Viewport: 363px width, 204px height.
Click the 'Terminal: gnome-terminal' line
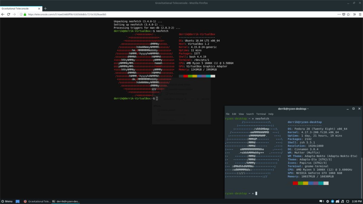[308, 166]
